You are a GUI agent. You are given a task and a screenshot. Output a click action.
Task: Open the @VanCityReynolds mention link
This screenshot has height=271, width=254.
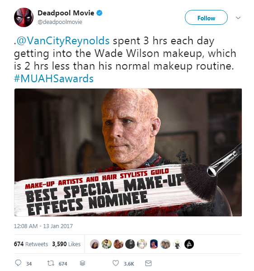63,41
